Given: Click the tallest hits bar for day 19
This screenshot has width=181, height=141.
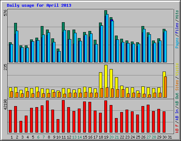Looking at the screenshot, I should (106, 12).
